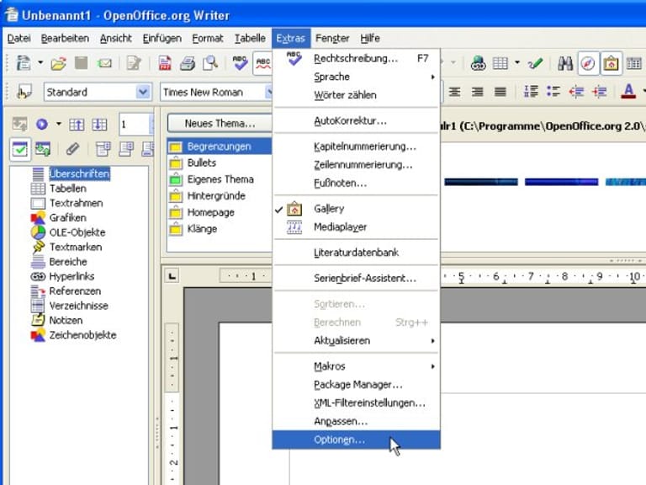The width and height of the screenshot is (646, 485).
Task: Click the Decrease indent icon
Action: [x=576, y=91]
